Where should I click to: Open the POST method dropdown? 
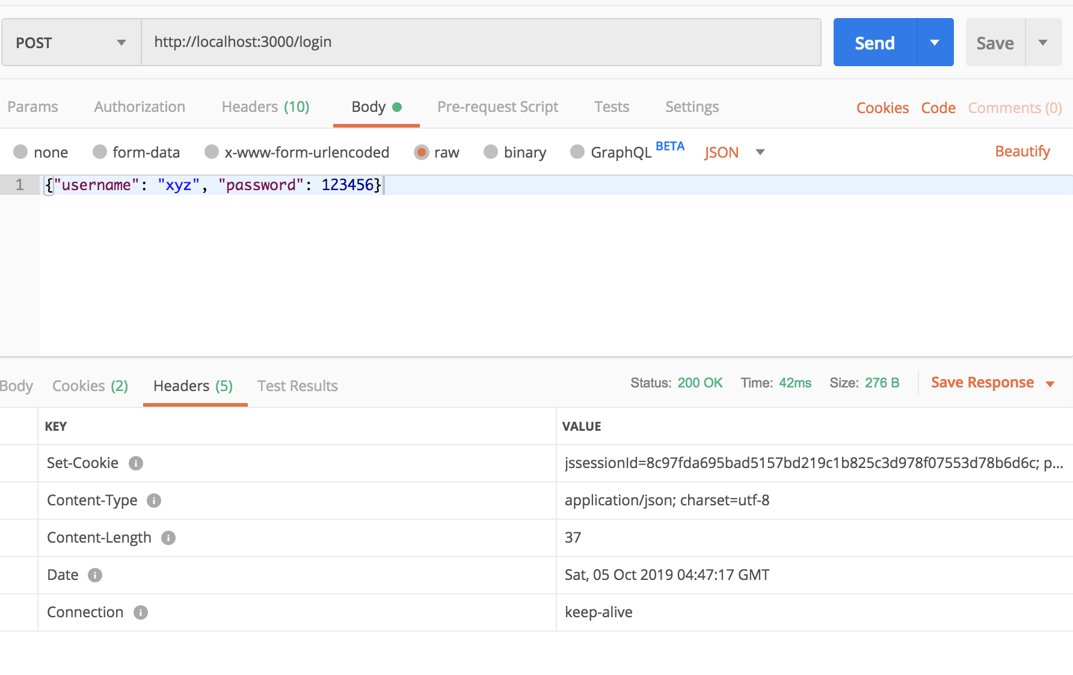72,42
